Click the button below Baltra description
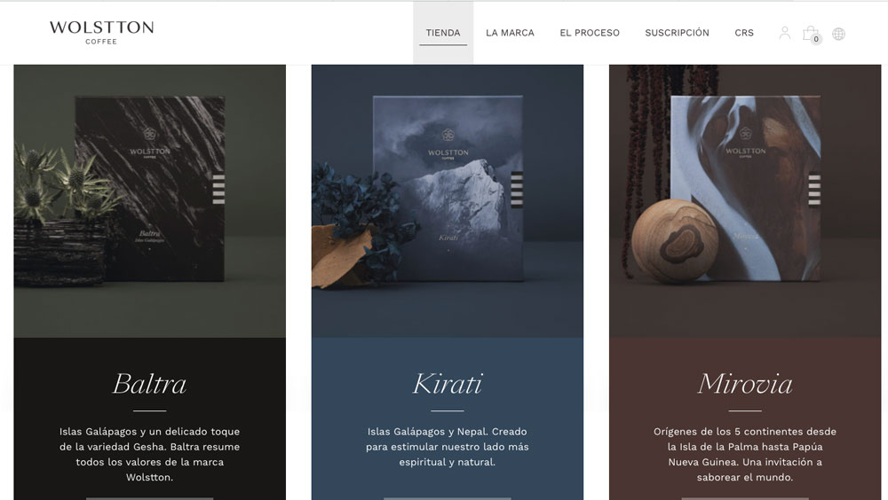The width and height of the screenshot is (888, 500). (149, 498)
